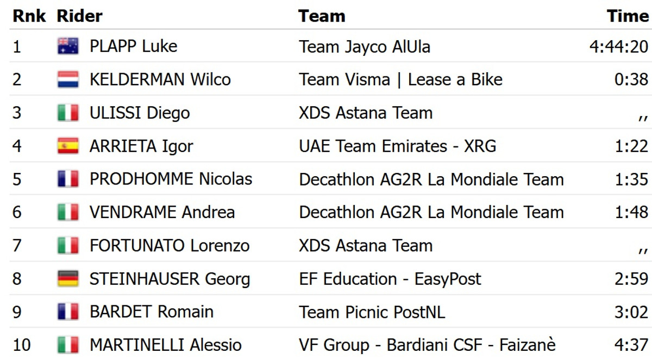Open VF Group - Bardiani CSF - Faizanè
The height and width of the screenshot is (359, 652).
pos(427,345)
